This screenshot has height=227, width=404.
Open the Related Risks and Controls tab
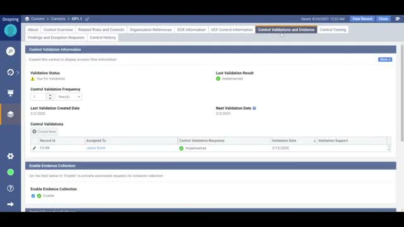101,30
